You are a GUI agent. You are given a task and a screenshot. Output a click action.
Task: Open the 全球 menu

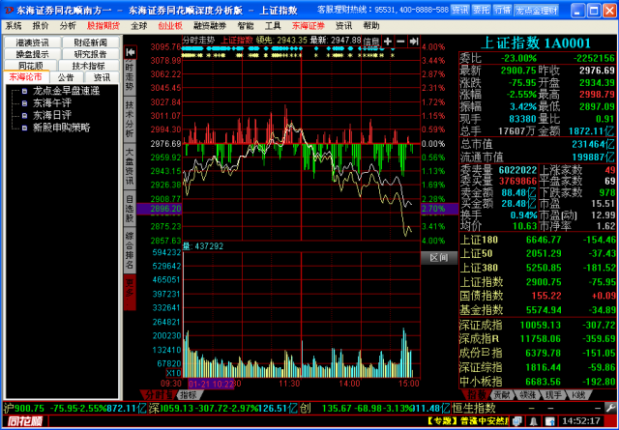[138, 26]
